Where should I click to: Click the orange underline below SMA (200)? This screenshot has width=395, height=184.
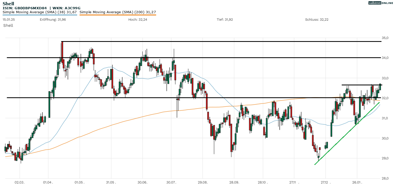click(118, 15)
